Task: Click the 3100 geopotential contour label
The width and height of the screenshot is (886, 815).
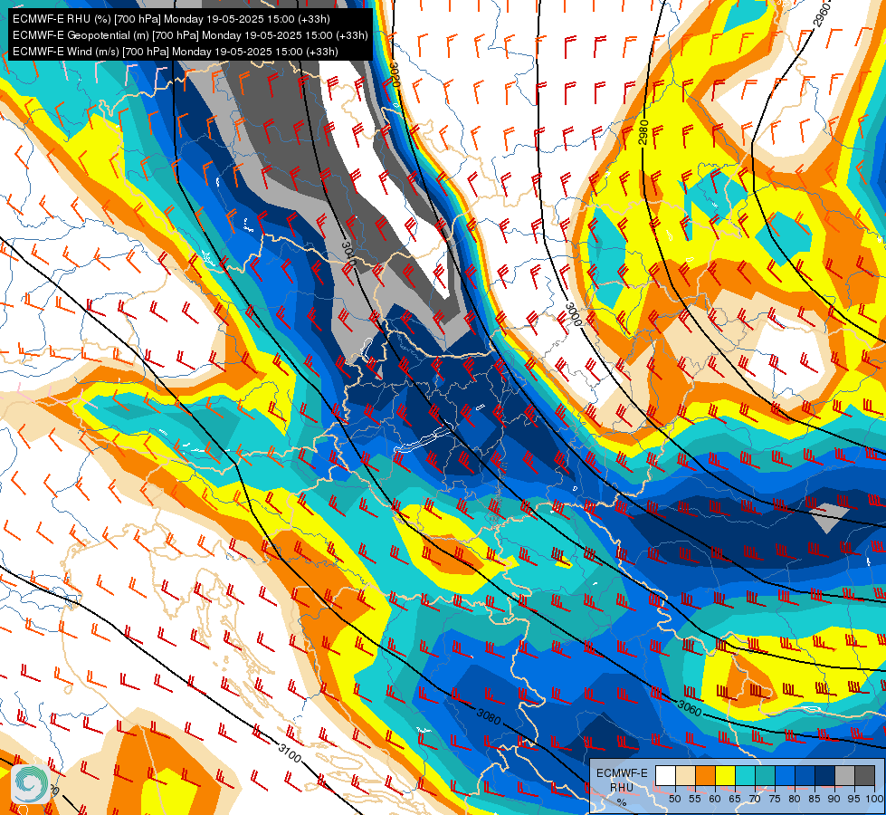Action: click(x=290, y=753)
